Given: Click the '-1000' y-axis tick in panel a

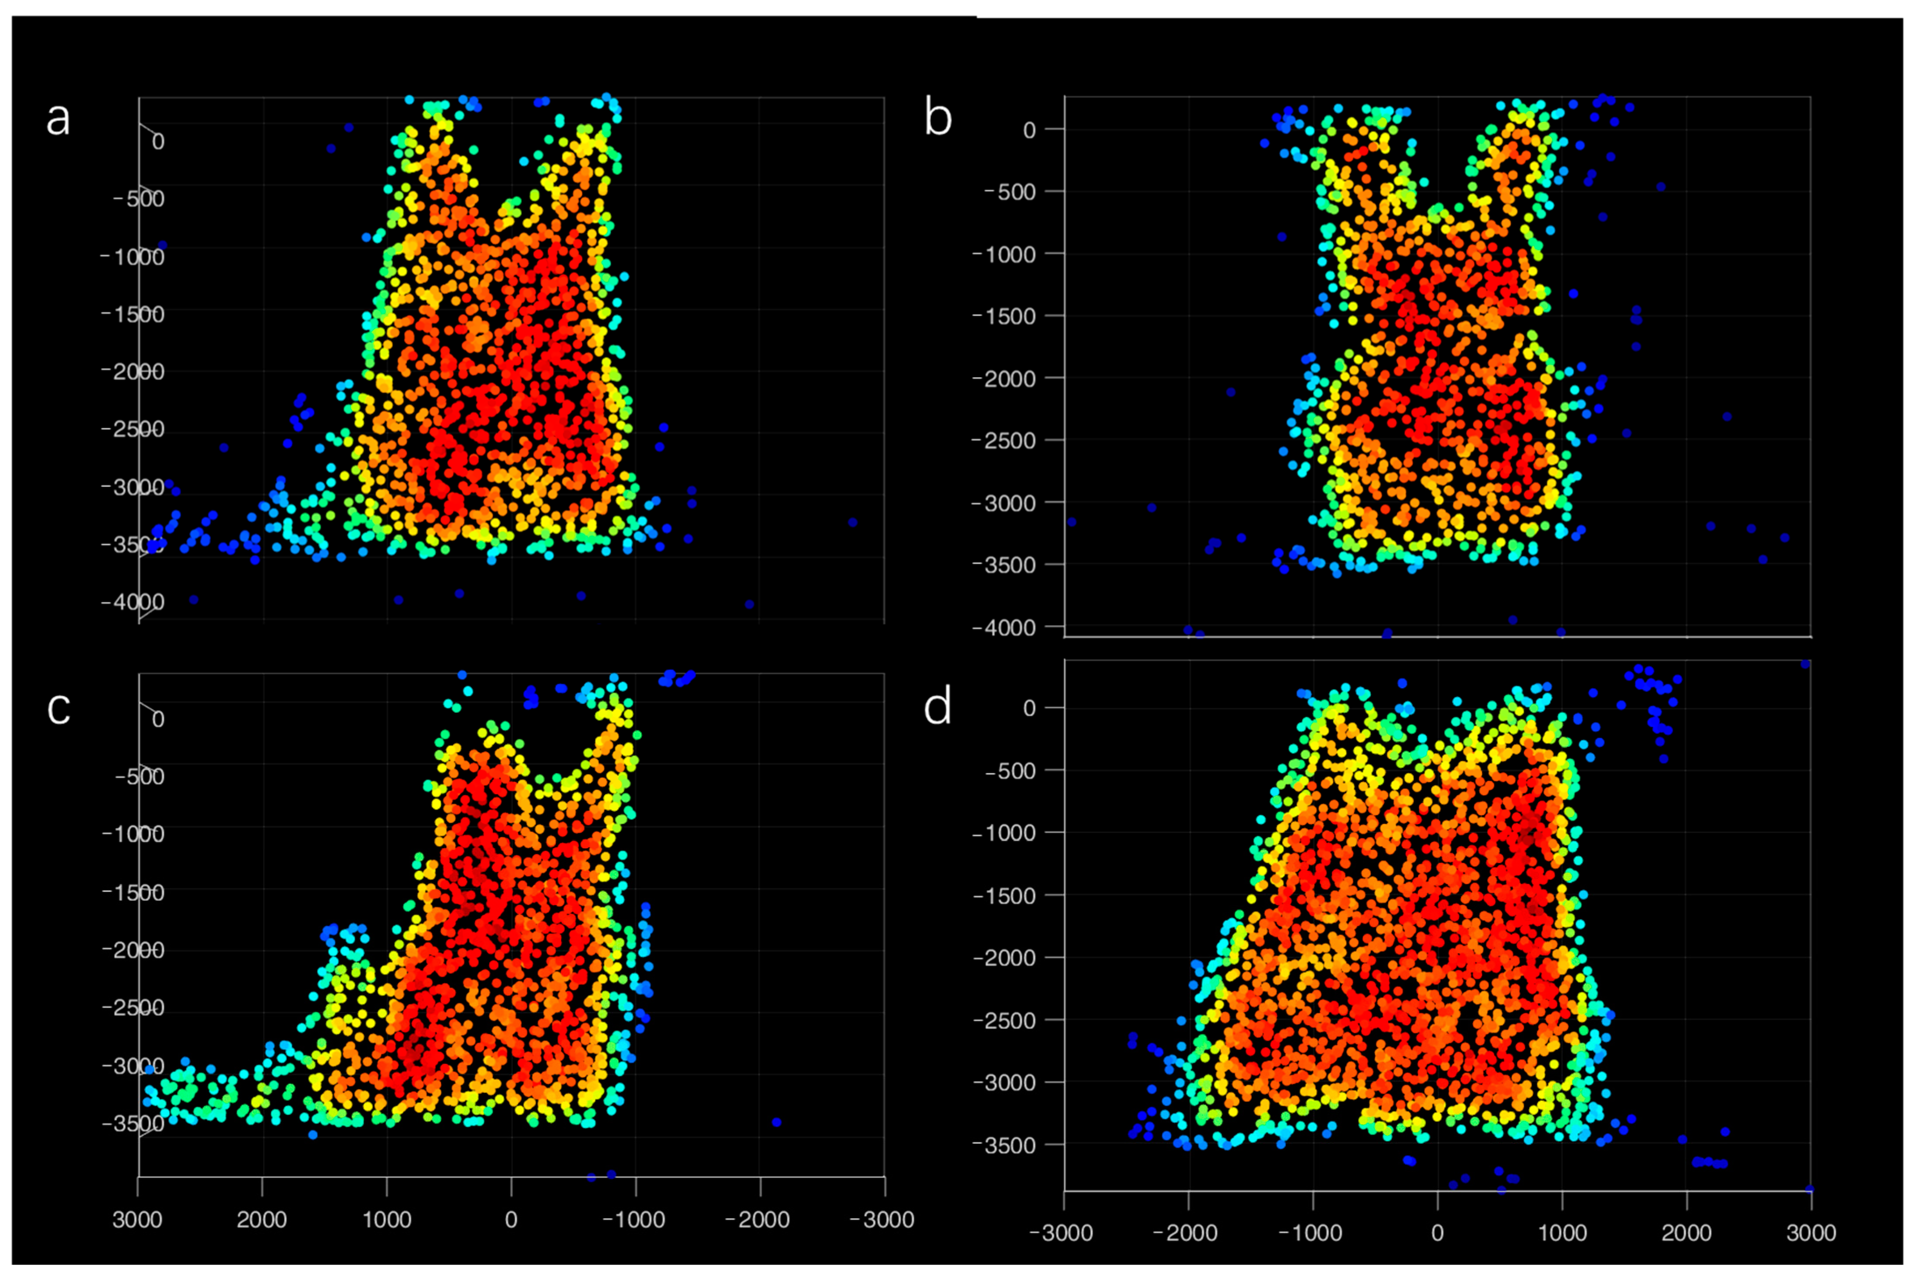Looking at the screenshot, I should 132,257.
